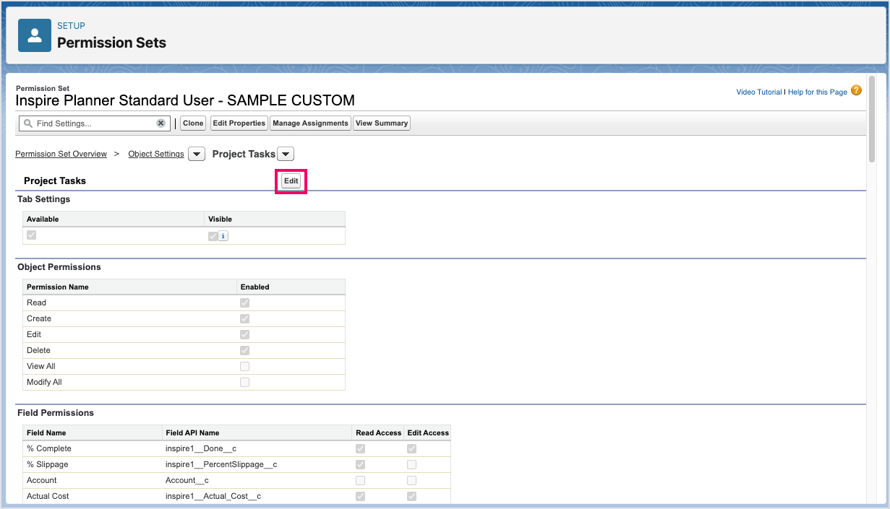Screen dimensions: 890x509
Task: Click the View Summary button
Action: (x=382, y=123)
